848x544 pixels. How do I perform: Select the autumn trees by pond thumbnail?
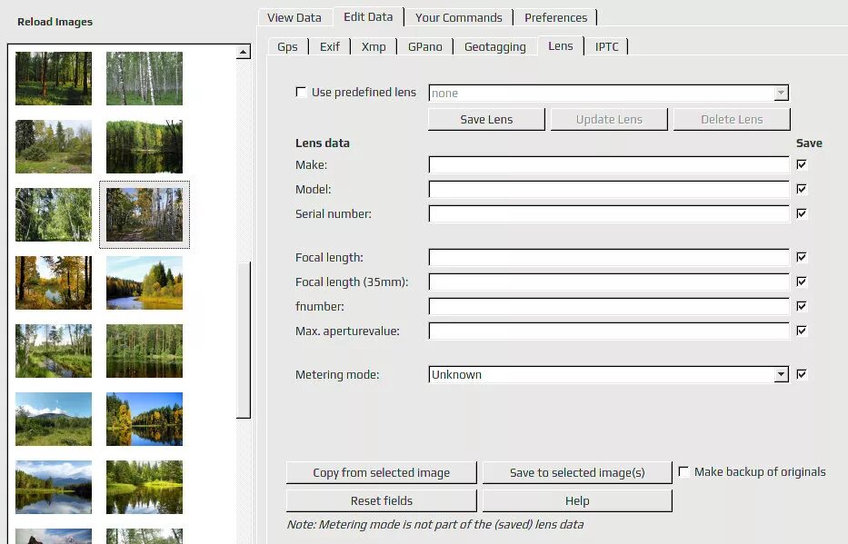[x=54, y=282]
